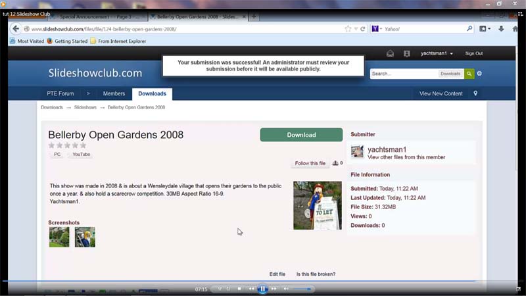The width and height of the screenshot is (526, 296).
Task: Click Follow this file
Action: (x=310, y=163)
